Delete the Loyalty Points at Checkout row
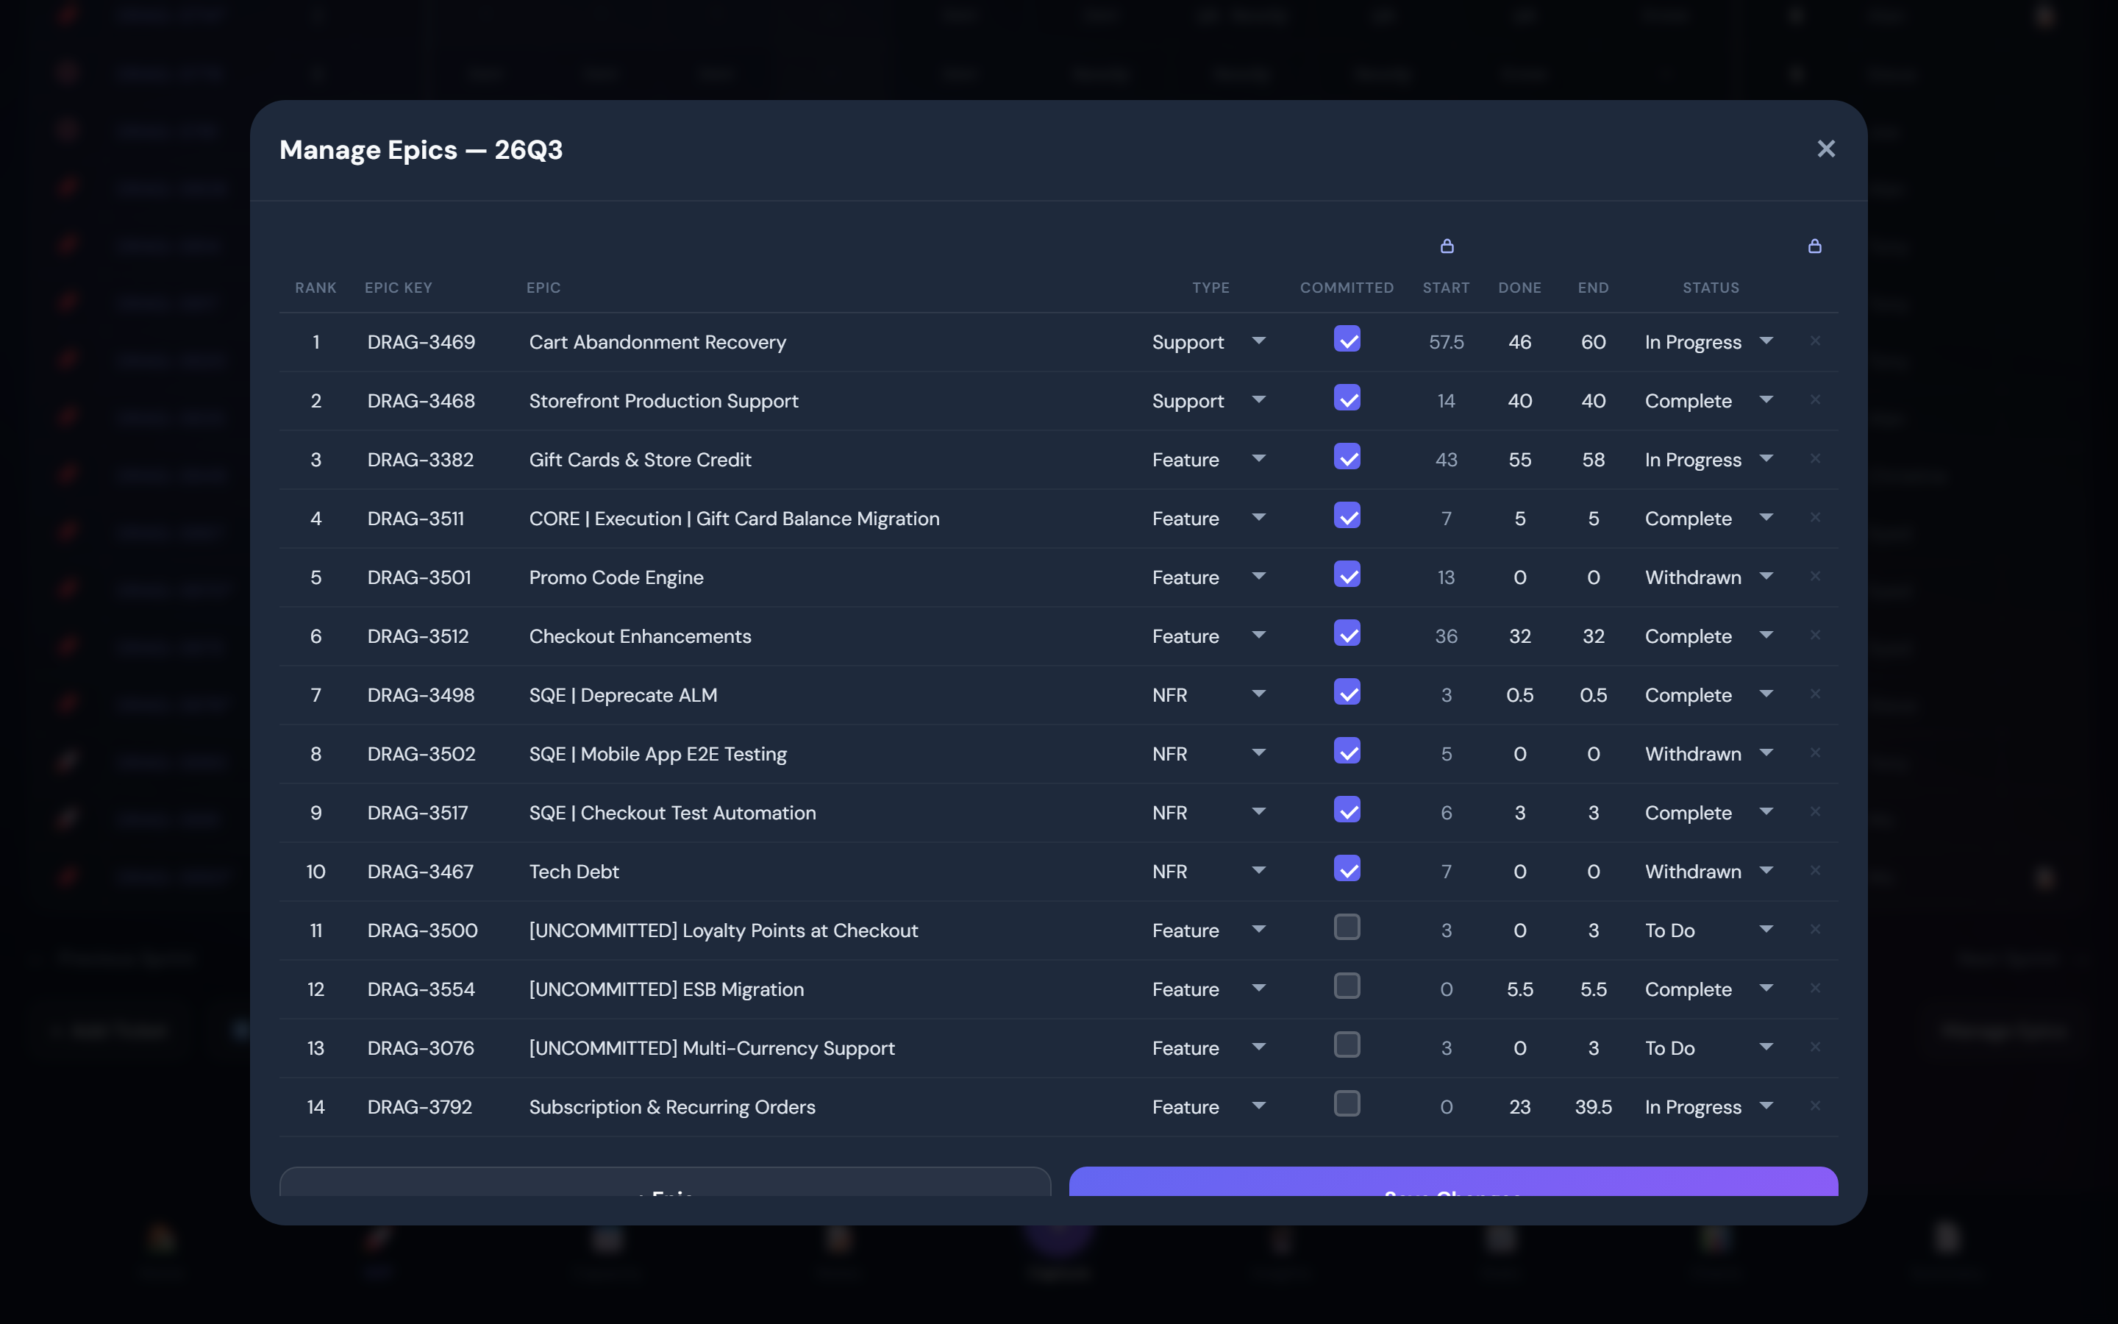 (1815, 929)
